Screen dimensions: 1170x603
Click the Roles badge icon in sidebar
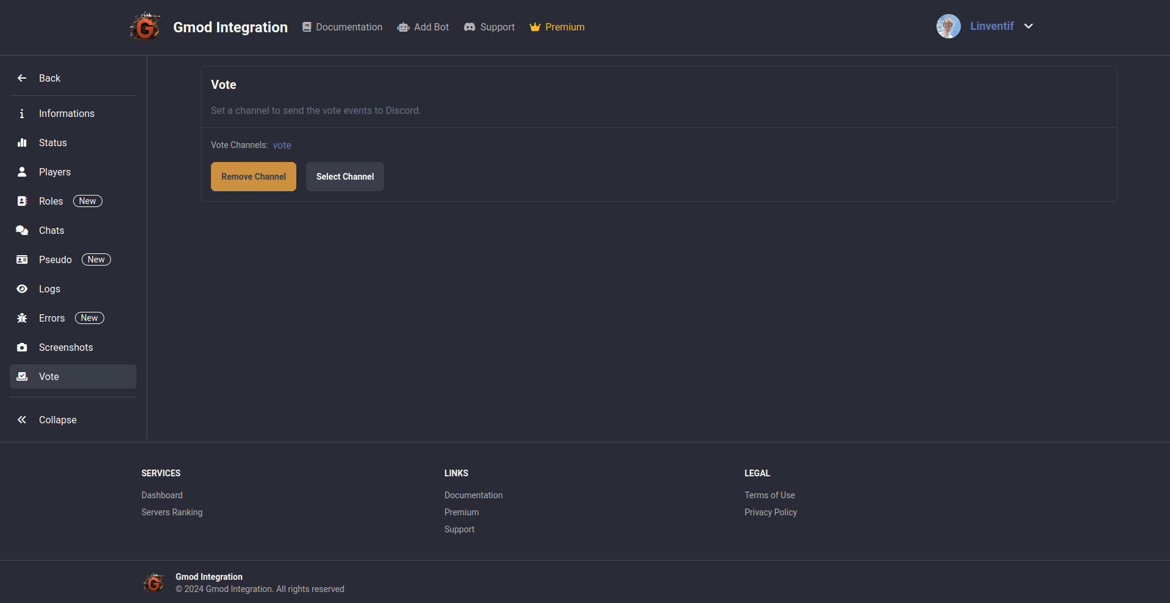point(22,201)
